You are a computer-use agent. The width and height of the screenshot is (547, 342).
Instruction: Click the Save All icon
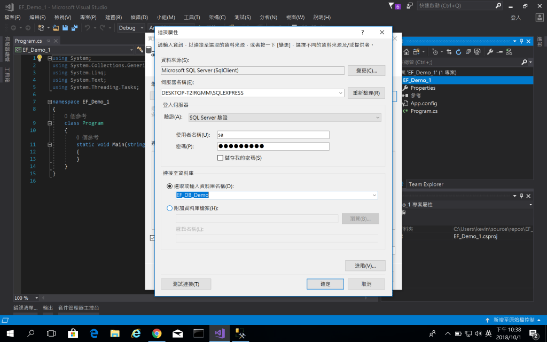point(74,28)
